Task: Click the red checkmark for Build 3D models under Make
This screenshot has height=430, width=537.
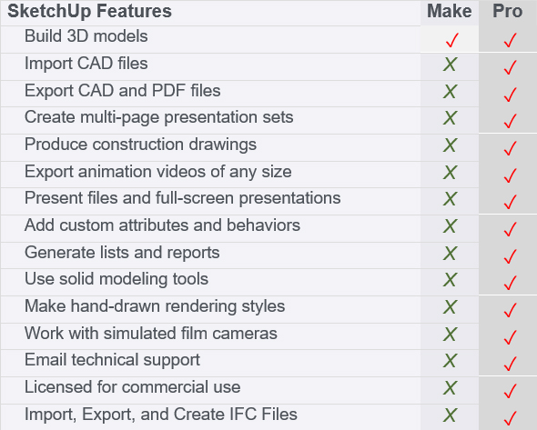Action: tap(452, 40)
